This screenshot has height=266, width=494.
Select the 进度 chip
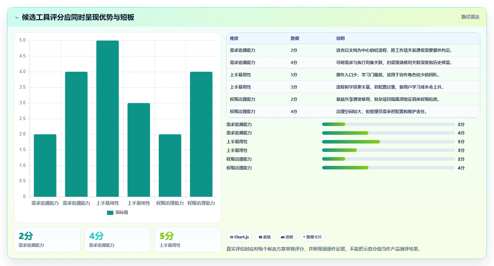point(287,237)
